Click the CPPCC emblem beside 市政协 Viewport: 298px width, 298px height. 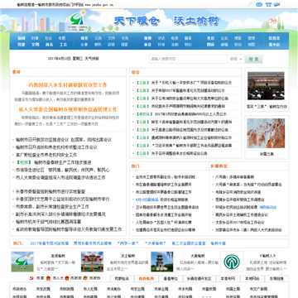coord(85,278)
